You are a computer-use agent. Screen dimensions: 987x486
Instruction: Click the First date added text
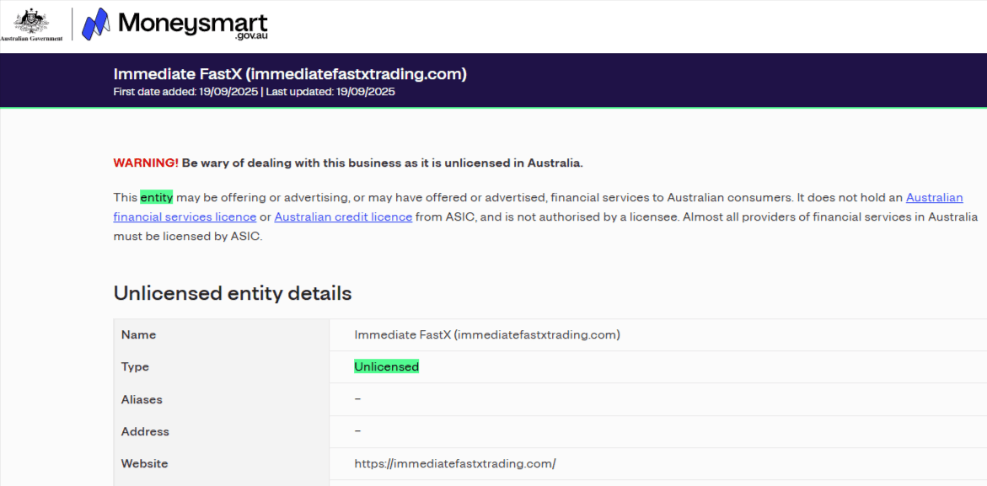[187, 92]
